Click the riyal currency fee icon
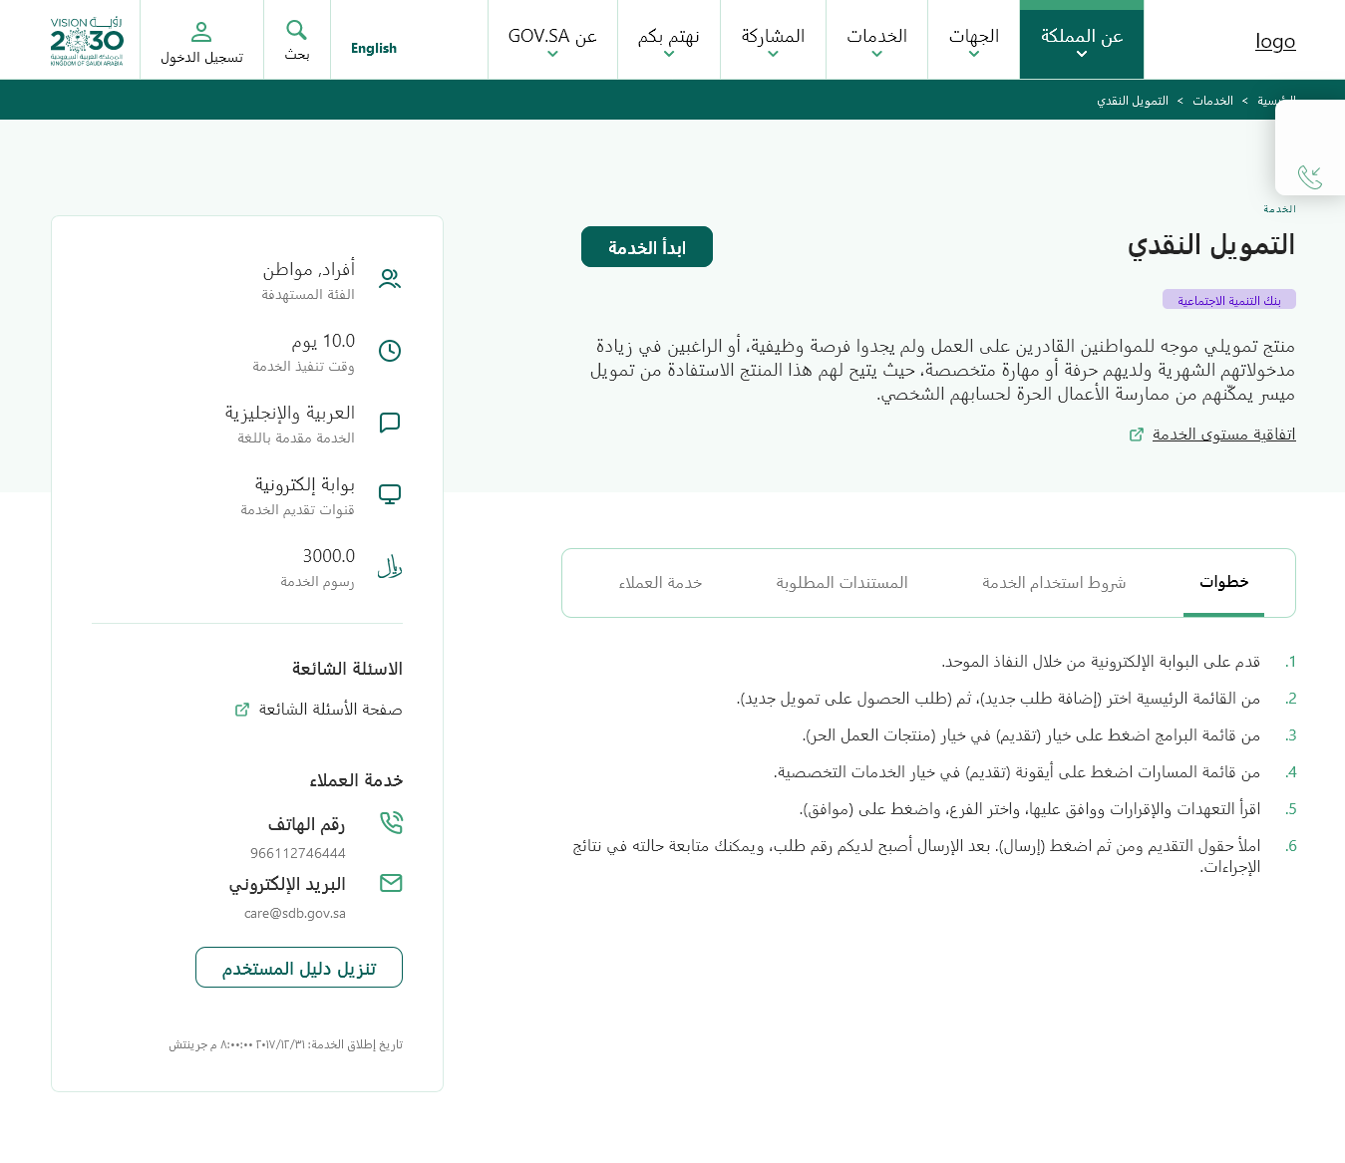The width and height of the screenshot is (1345, 1163). [390, 566]
